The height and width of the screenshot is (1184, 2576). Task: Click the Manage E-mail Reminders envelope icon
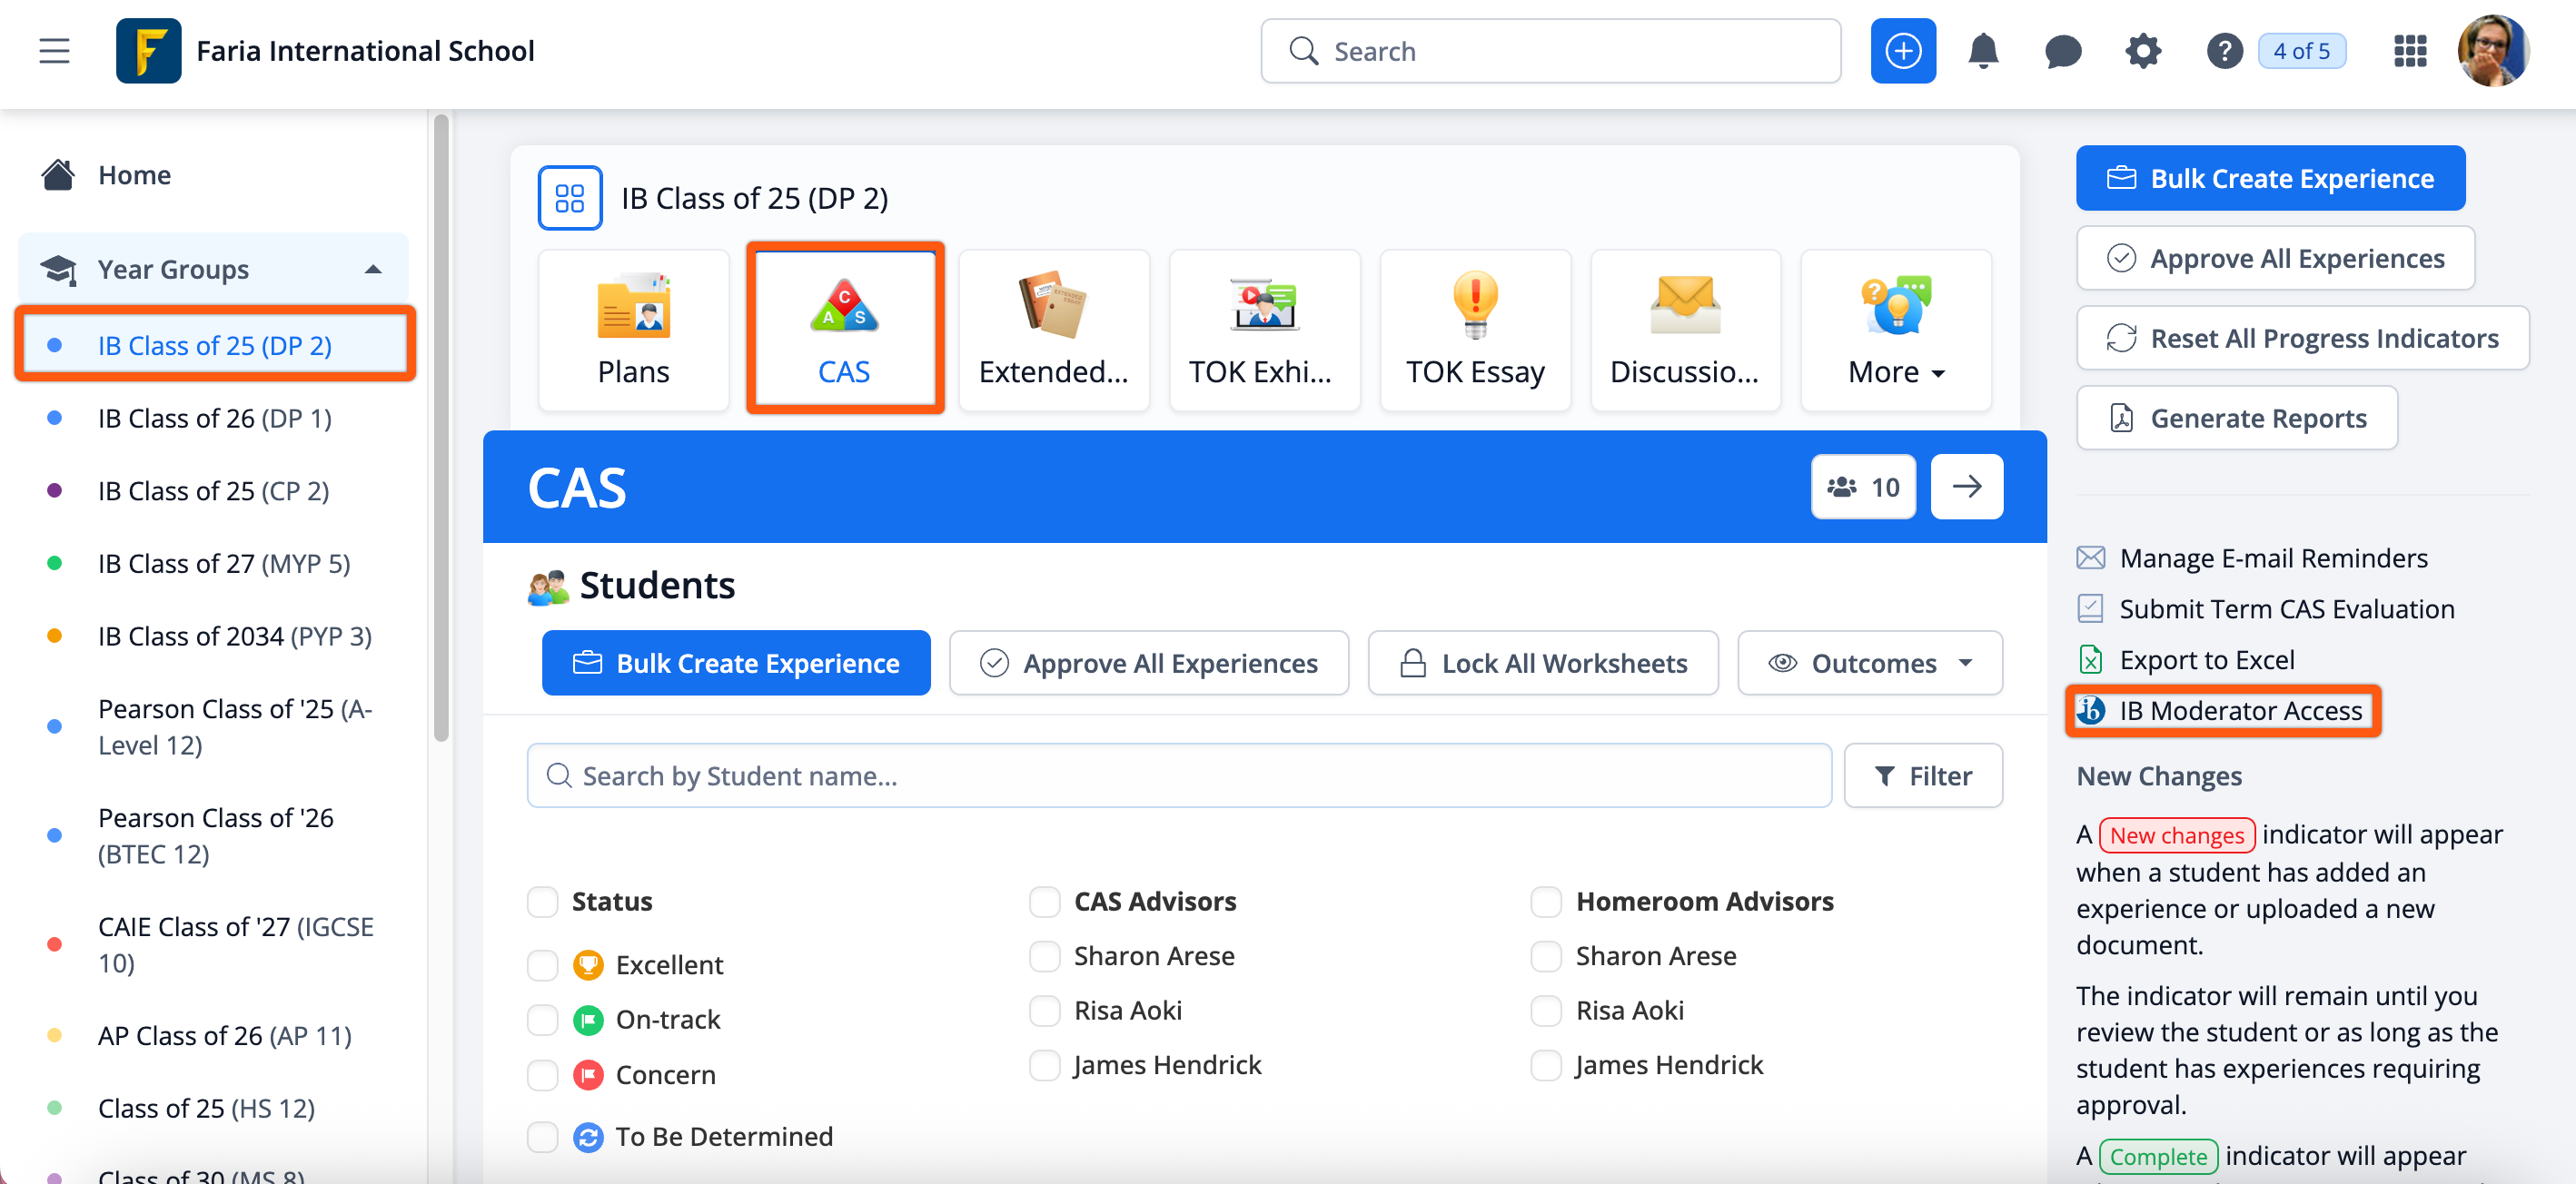tap(2090, 558)
